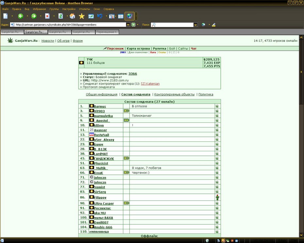Click the [Z] Katenian sector link

click(150, 84)
